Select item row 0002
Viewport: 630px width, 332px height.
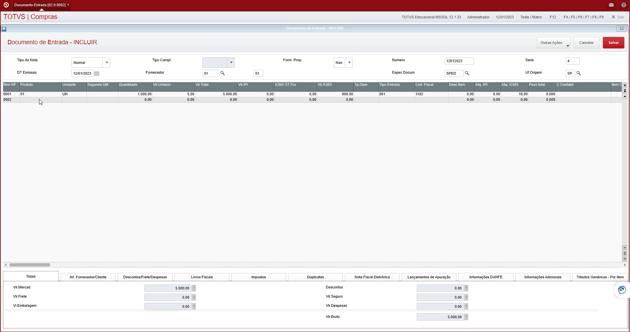[x=312, y=100]
